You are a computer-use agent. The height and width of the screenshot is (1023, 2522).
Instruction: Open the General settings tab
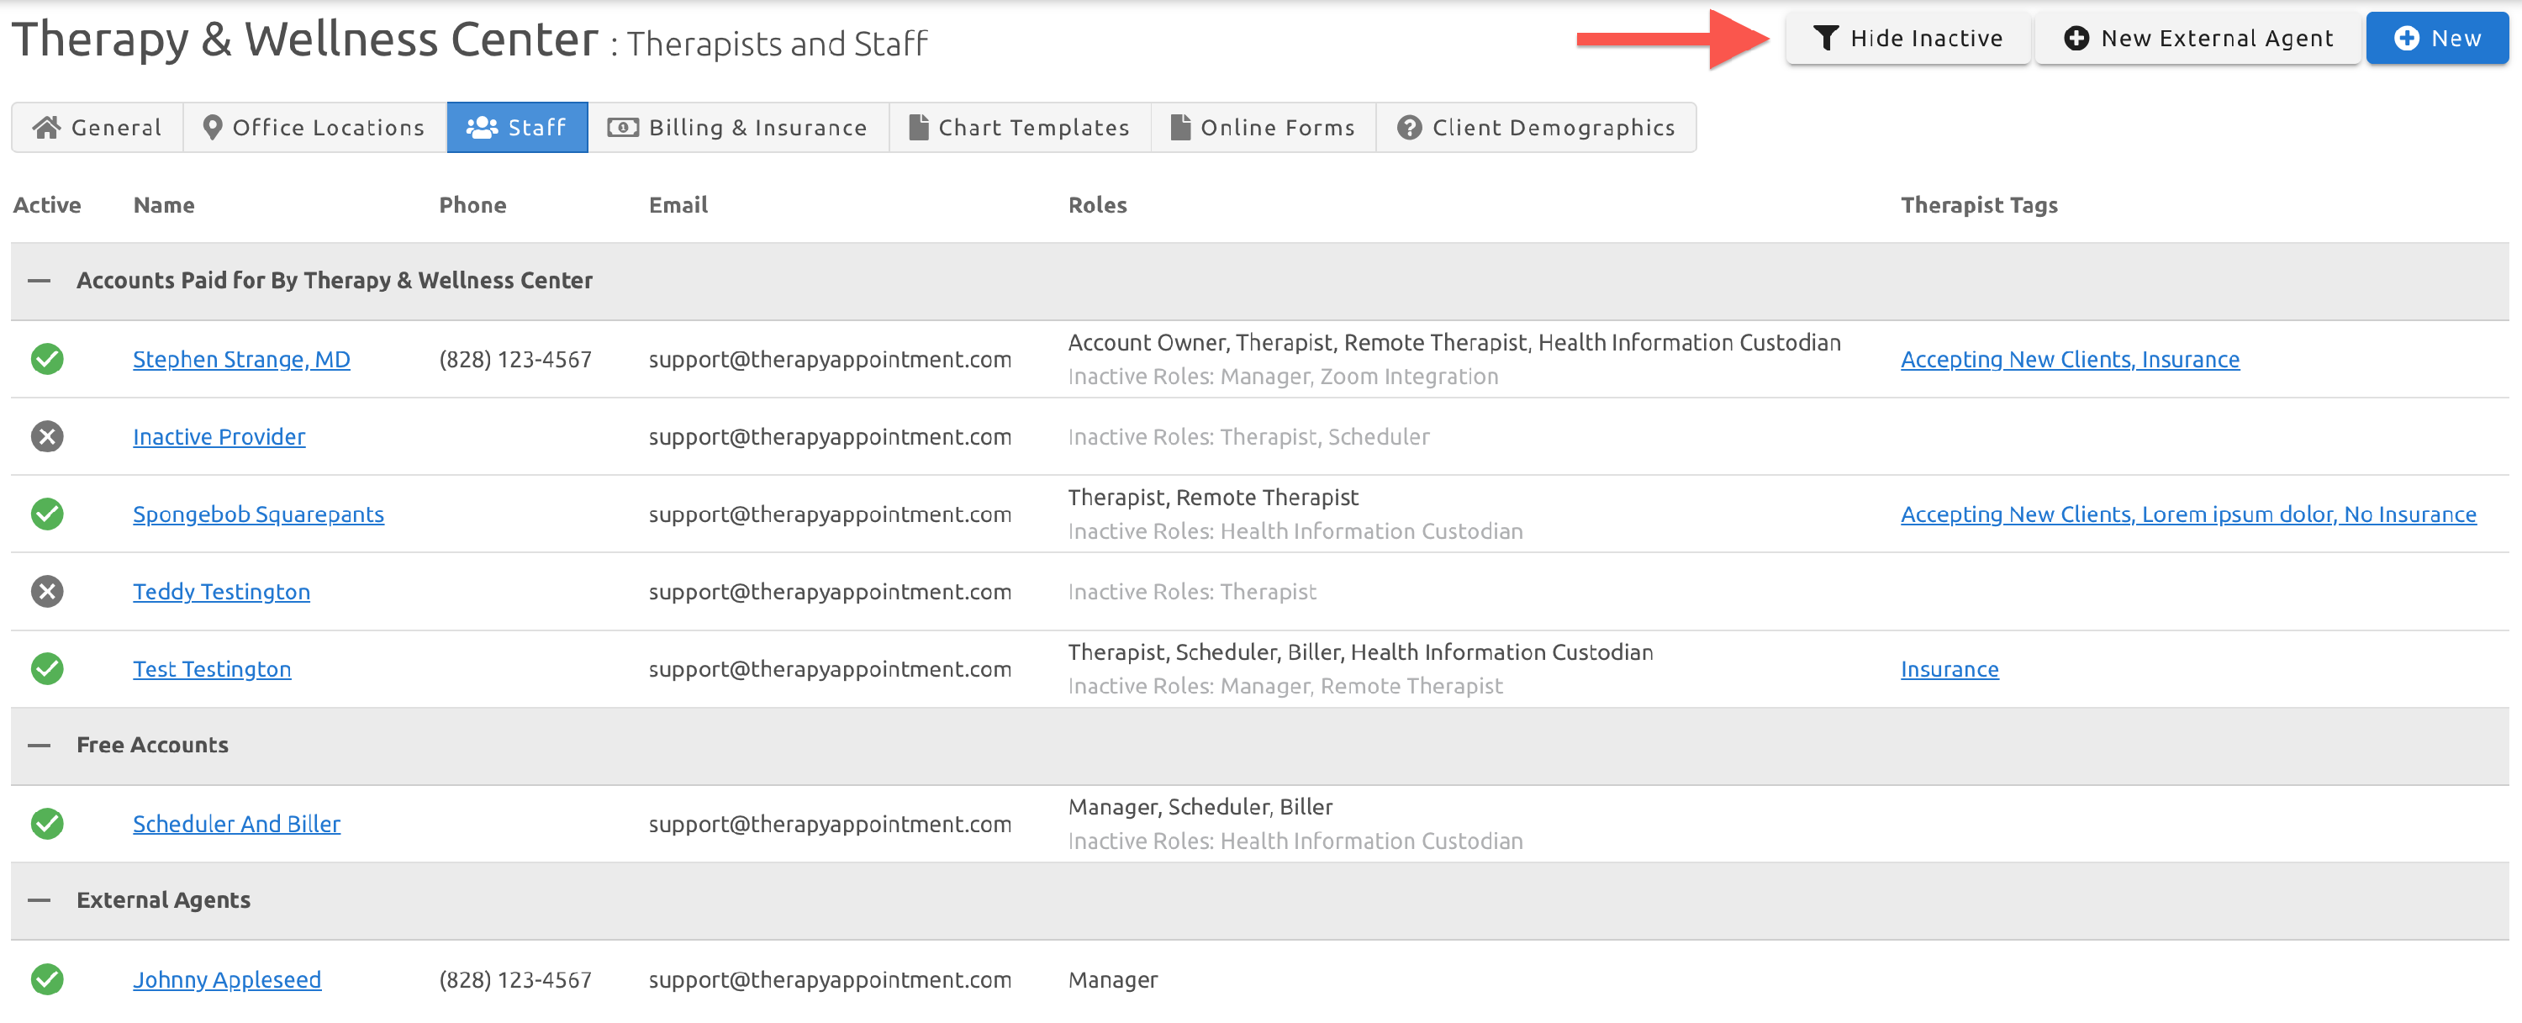(x=96, y=126)
